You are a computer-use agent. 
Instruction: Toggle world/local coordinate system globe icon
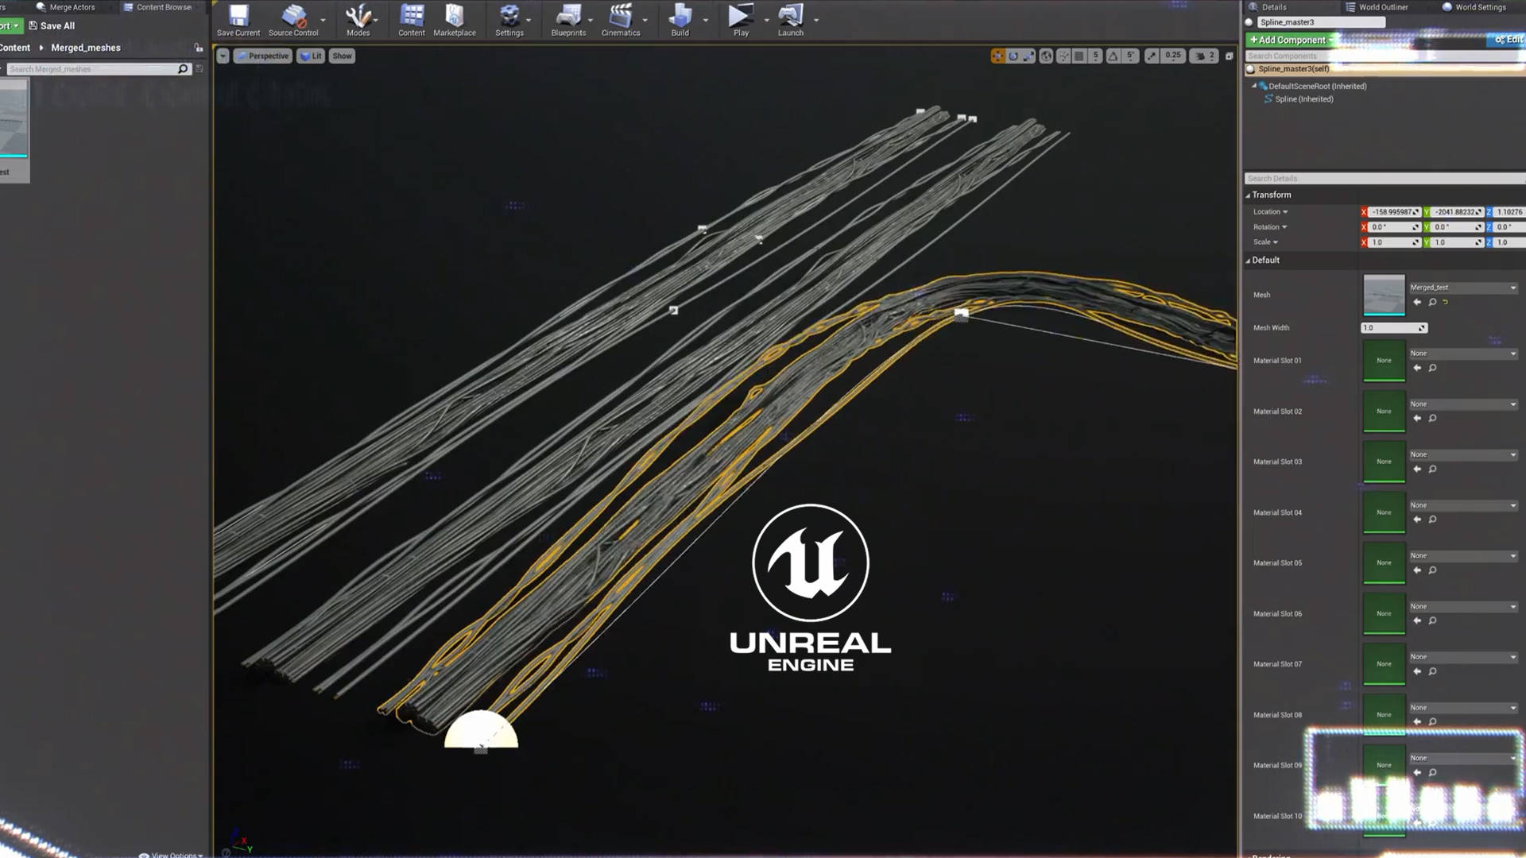coord(1047,56)
